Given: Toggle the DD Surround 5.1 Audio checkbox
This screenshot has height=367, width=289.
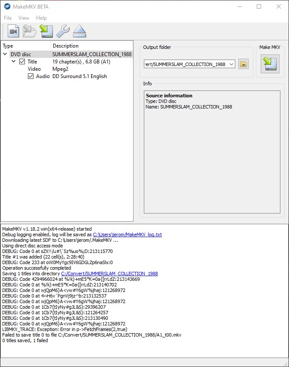Looking at the screenshot, I should pyautogui.click(x=30, y=76).
